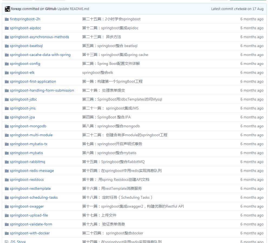Open the springboot-asynchronous-methods folder

(39, 37)
